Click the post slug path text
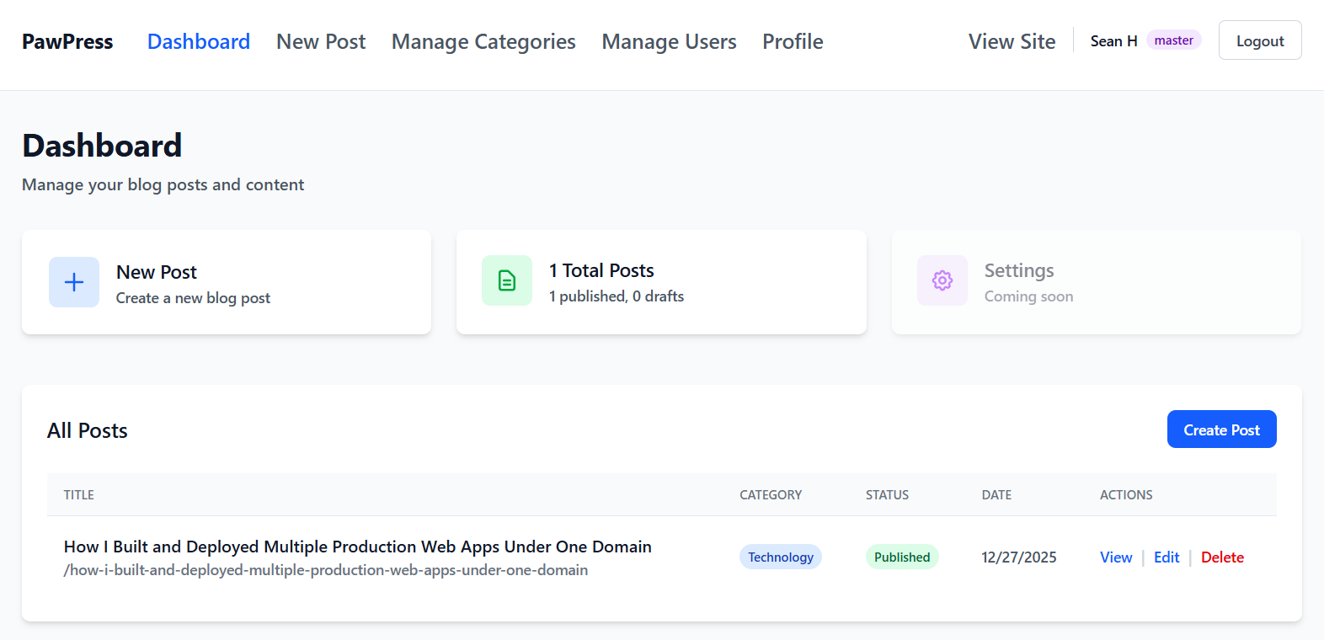Screen dimensions: 1324x640 (x=326, y=570)
